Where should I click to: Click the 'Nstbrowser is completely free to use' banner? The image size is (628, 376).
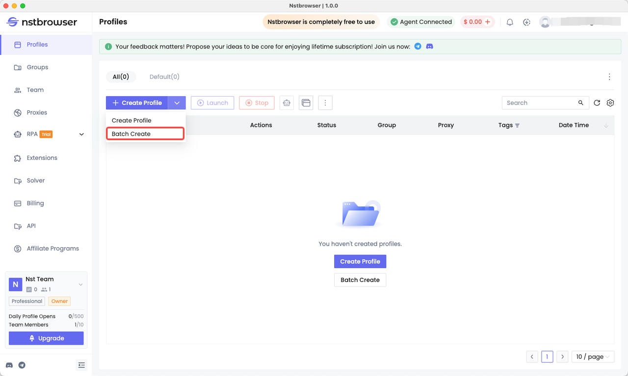321,22
